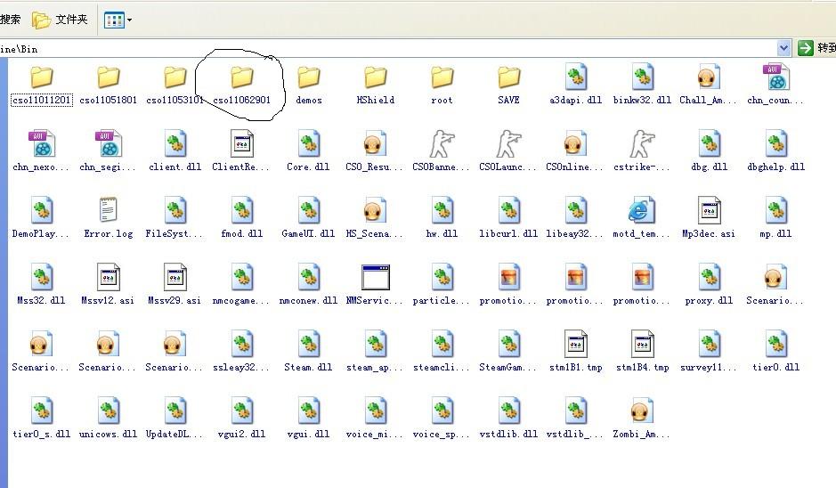Select the CSOBanne... executable icon
Viewport: 836px width, 488px height.
pyautogui.click(x=442, y=144)
